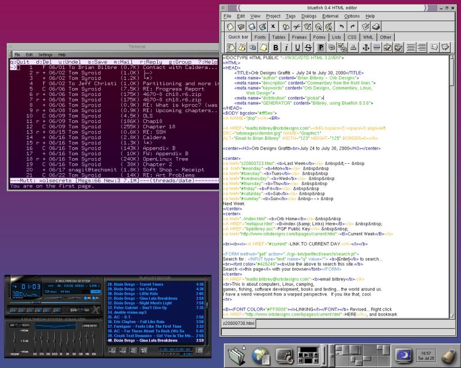The height and width of the screenshot is (368, 461).
Task: Click the printer icon in Bluefish toolbar
Action: 376,27
